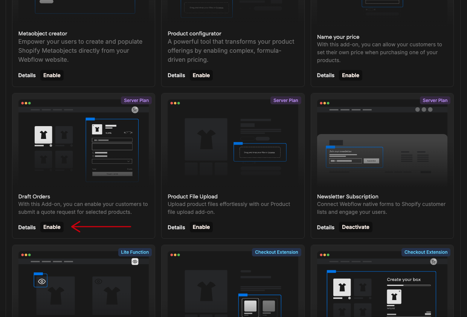467x317 pixels.
Task: Click the Lite Function badge on the bottom-left card
Action: 134,252
